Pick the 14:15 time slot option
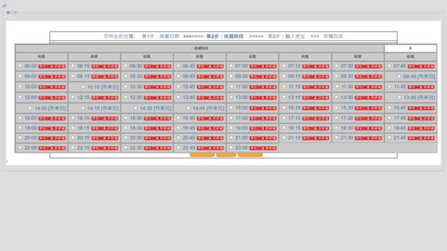447x251 pixels. click(x=83, y=108)
